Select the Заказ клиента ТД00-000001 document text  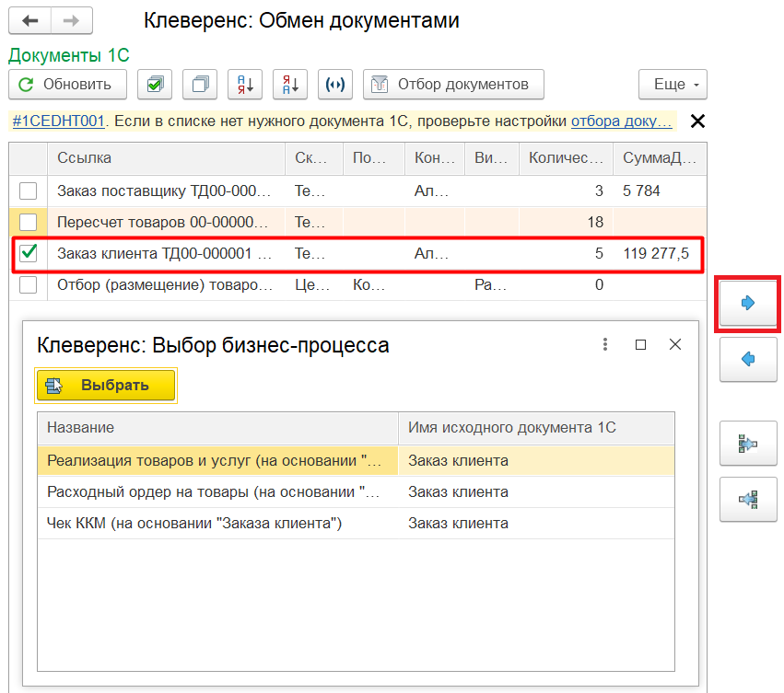[x=164, y=254]
